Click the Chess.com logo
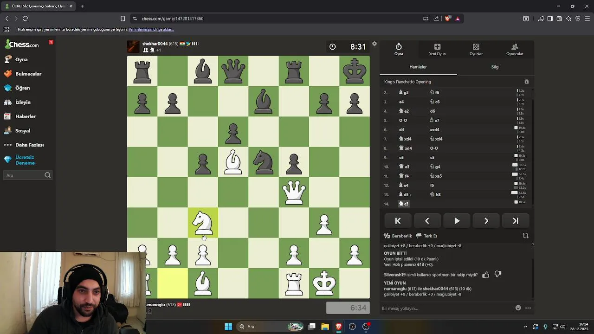Image resolution: width=594 pixels, height=334 pixels. click(22, 45)
